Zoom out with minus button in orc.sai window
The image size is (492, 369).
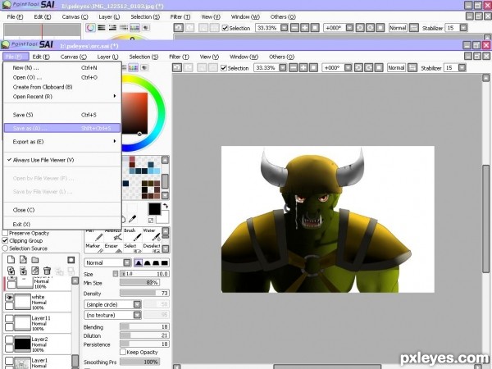(294, 67)
